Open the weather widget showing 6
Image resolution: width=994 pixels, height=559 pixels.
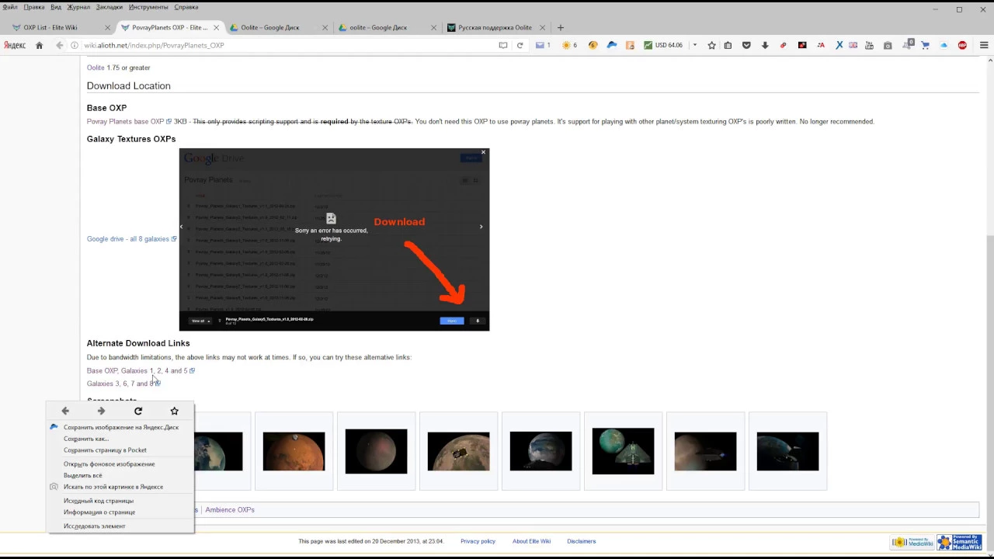tap(569, 45)
